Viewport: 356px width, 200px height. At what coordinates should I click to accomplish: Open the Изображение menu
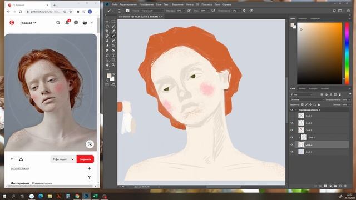tap(146, 4)
